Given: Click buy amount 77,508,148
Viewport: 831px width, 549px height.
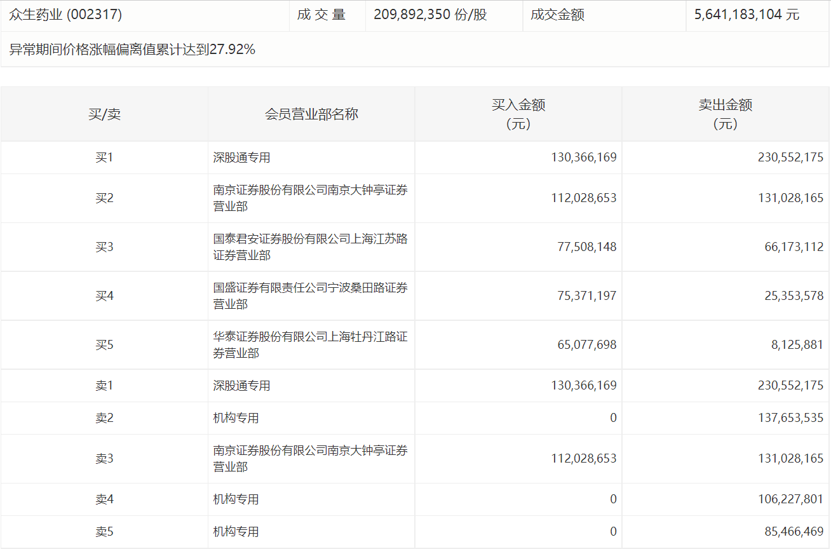Looking at the screenshot, I should [587, 247].
